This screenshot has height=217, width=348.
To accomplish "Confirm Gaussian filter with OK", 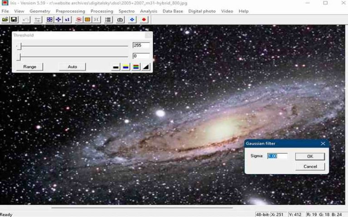I will pos(310,156).
